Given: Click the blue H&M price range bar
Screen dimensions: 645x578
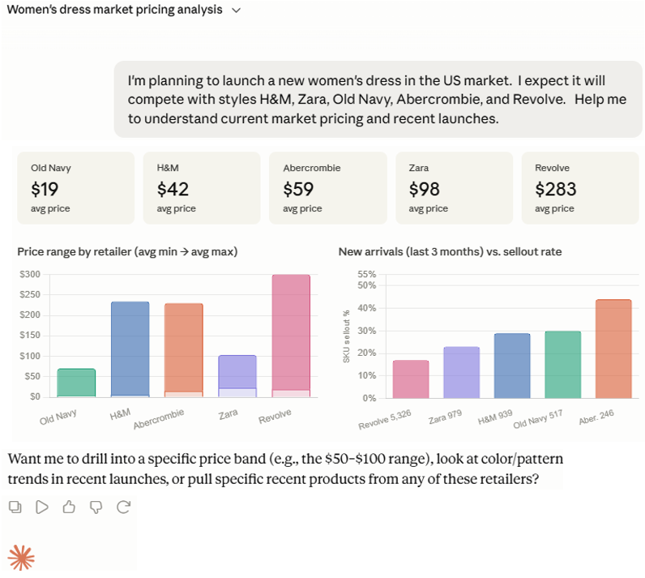Looking at the screenshot, I should [x=130, y=349].
